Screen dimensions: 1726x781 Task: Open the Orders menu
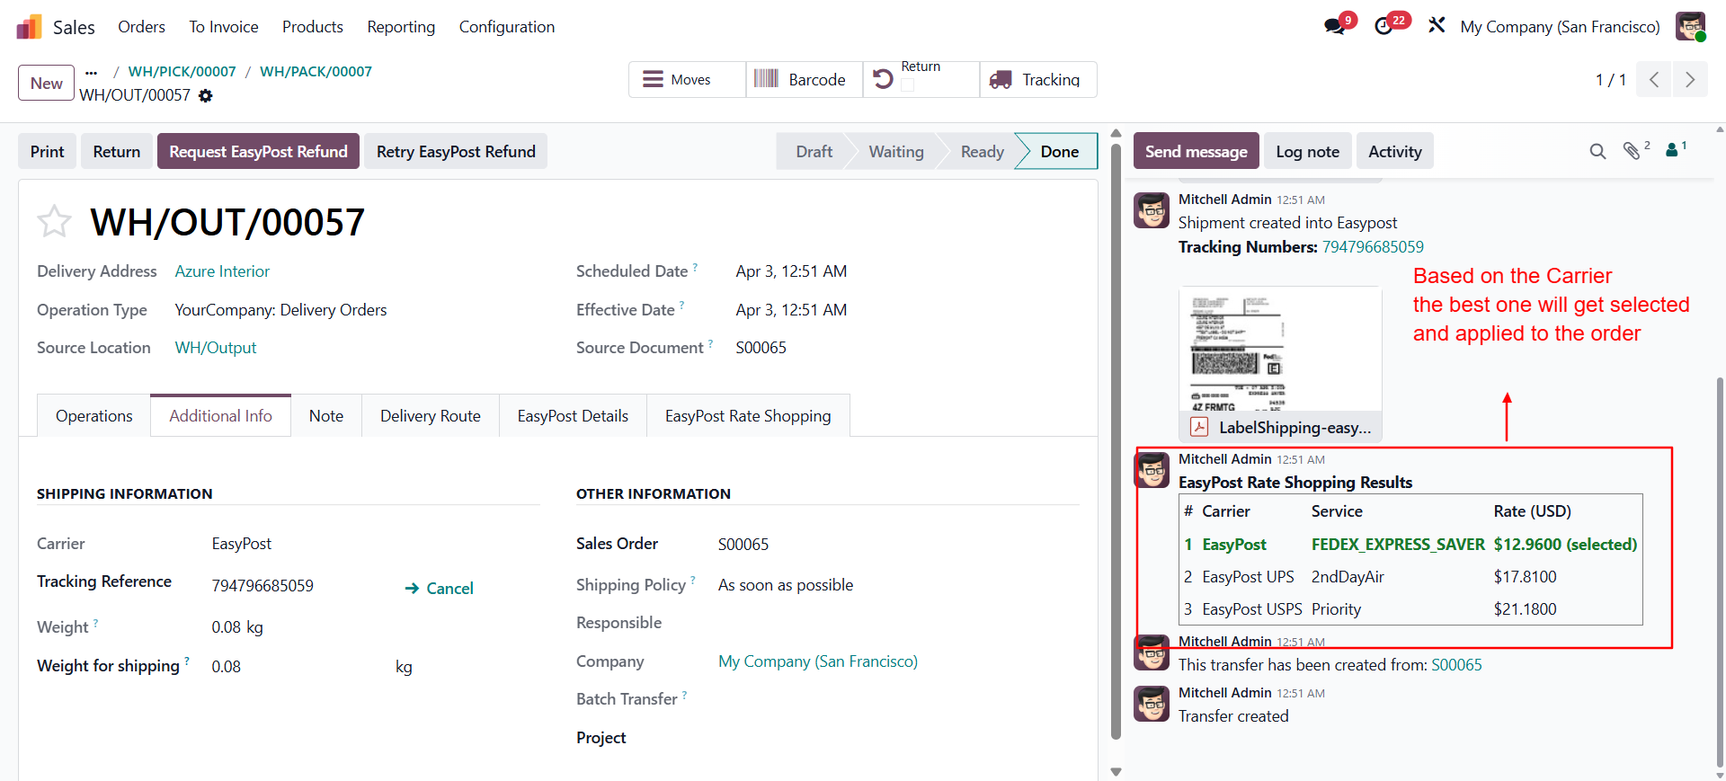[141, 27]
